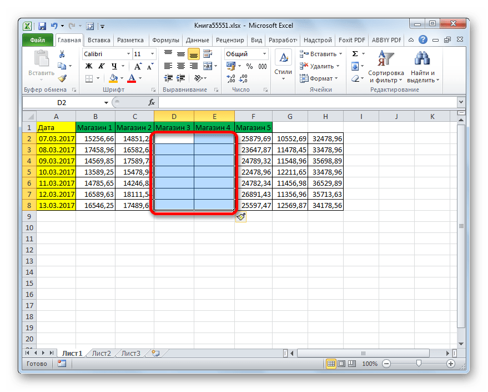Switch to the Вставка ribbon tab
Screen dimensions: 488x392
99,40
